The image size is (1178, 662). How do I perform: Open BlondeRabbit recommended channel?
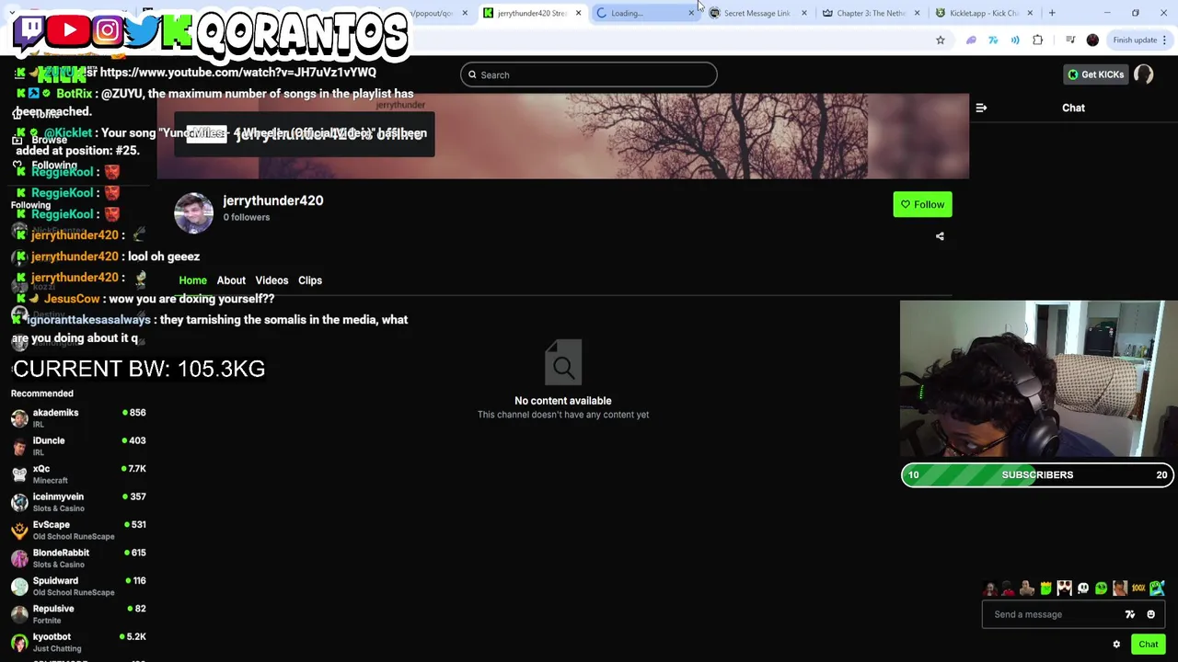pyautogui.click(x=78, y=558)
